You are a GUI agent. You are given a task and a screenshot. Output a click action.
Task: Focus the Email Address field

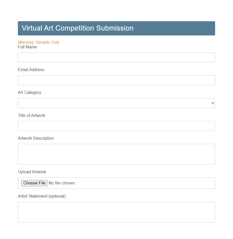click(116, 80)
